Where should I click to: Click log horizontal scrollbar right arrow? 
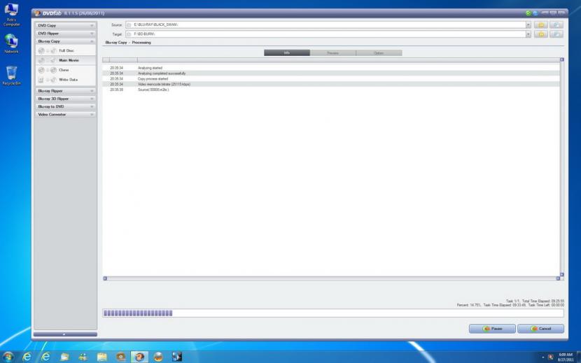point(558,278)
